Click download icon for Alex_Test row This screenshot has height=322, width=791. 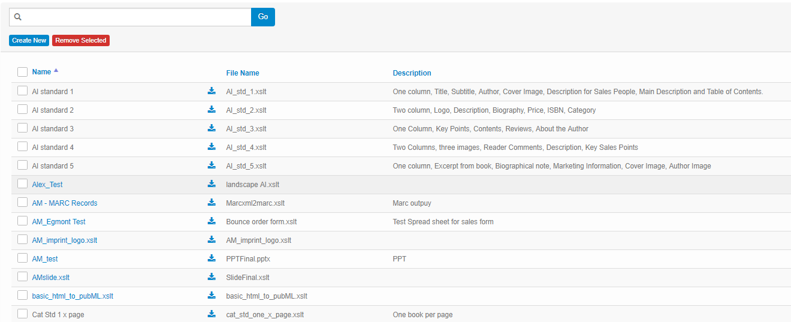(212, 184)
